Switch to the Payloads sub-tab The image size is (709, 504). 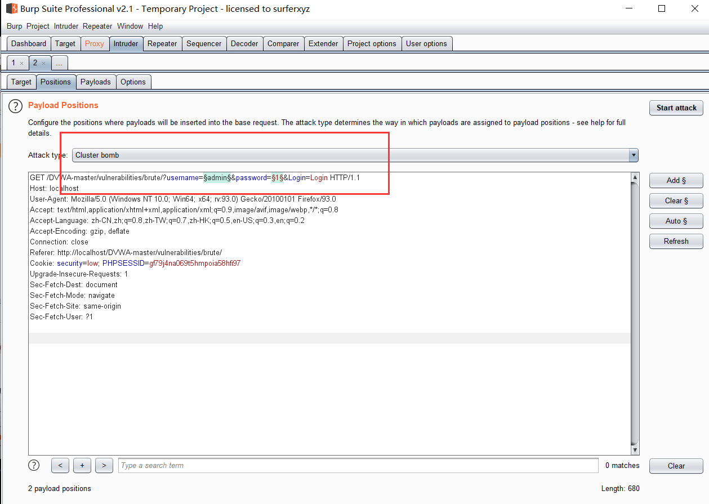[x=96, y=82]
